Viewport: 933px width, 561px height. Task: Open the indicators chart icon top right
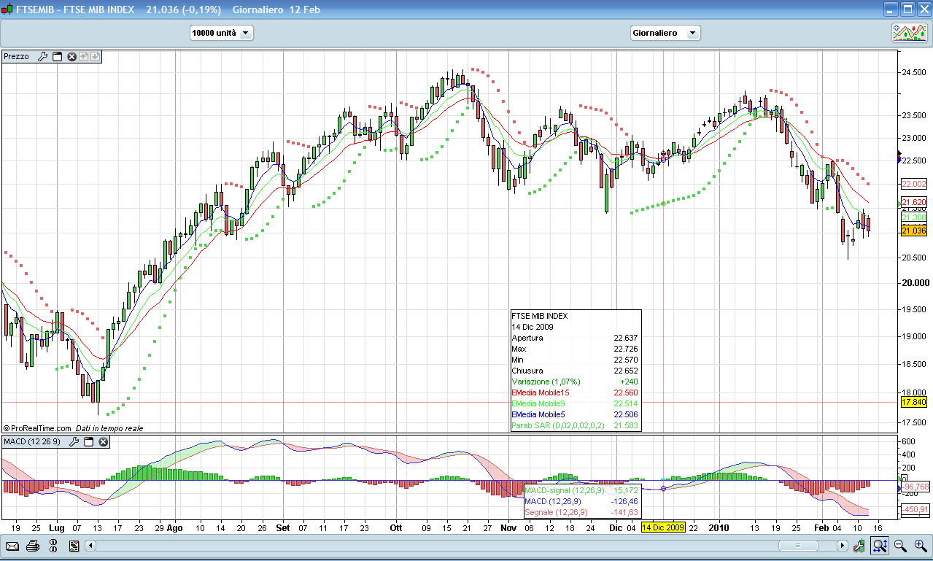909,33
